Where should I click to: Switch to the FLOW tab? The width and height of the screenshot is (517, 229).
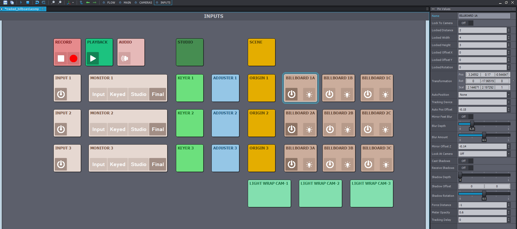tap(109, 3)
